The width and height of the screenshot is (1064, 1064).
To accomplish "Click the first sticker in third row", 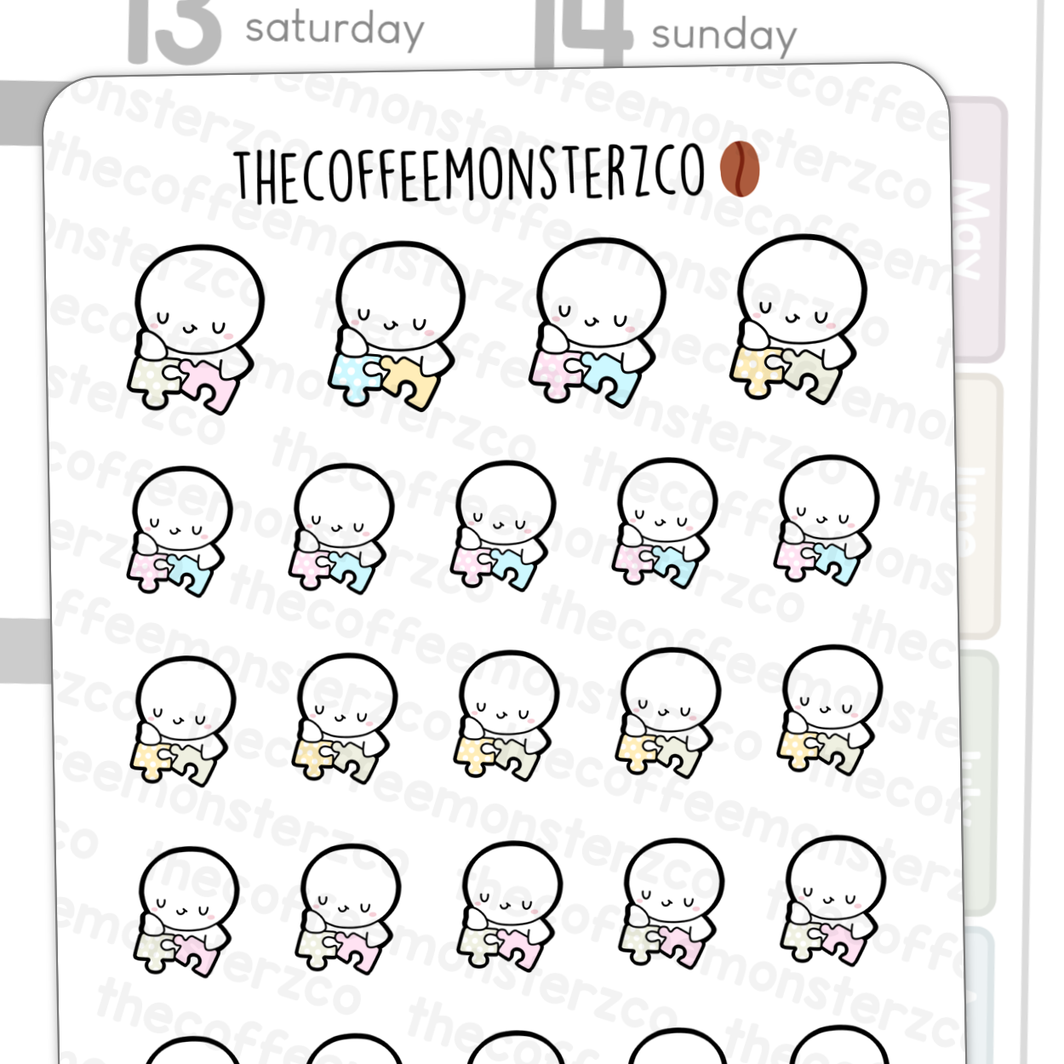I will click(182, 722).
